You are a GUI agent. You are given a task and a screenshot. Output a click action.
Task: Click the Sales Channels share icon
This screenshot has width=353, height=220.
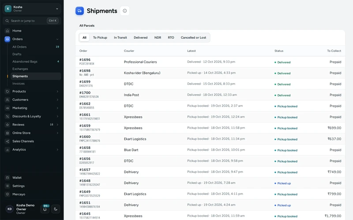coord(8,141)
